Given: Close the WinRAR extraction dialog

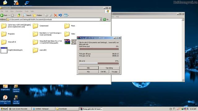Looking at the screenshot, I should (119, 38).
